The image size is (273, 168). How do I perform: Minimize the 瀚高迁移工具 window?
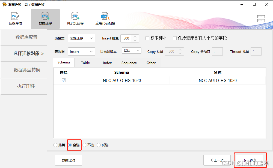(242, 4)
